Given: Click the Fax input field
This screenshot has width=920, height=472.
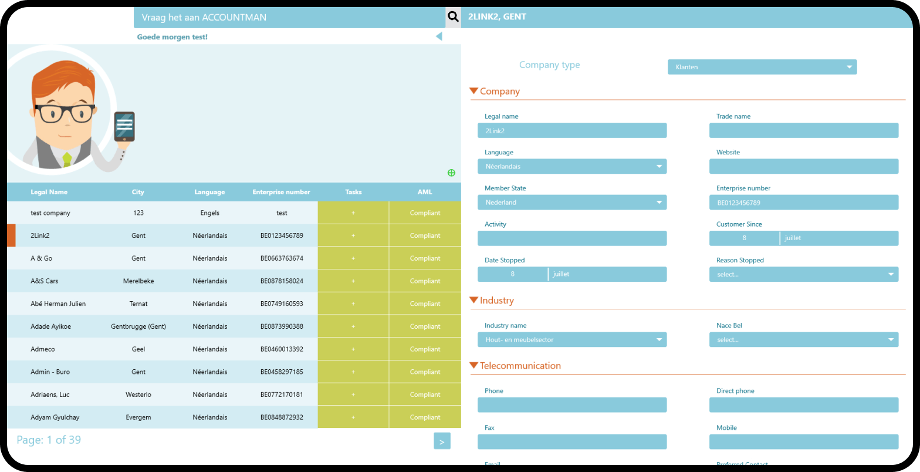Looking at the screenshot, I should click(572, 442).
